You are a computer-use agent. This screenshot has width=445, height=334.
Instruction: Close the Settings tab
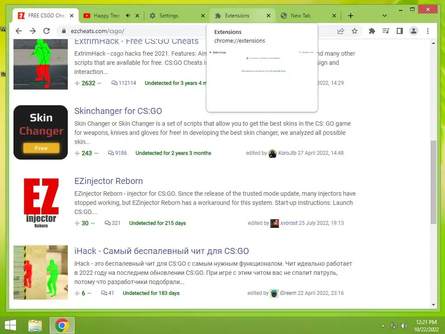[x=203, y=16]
